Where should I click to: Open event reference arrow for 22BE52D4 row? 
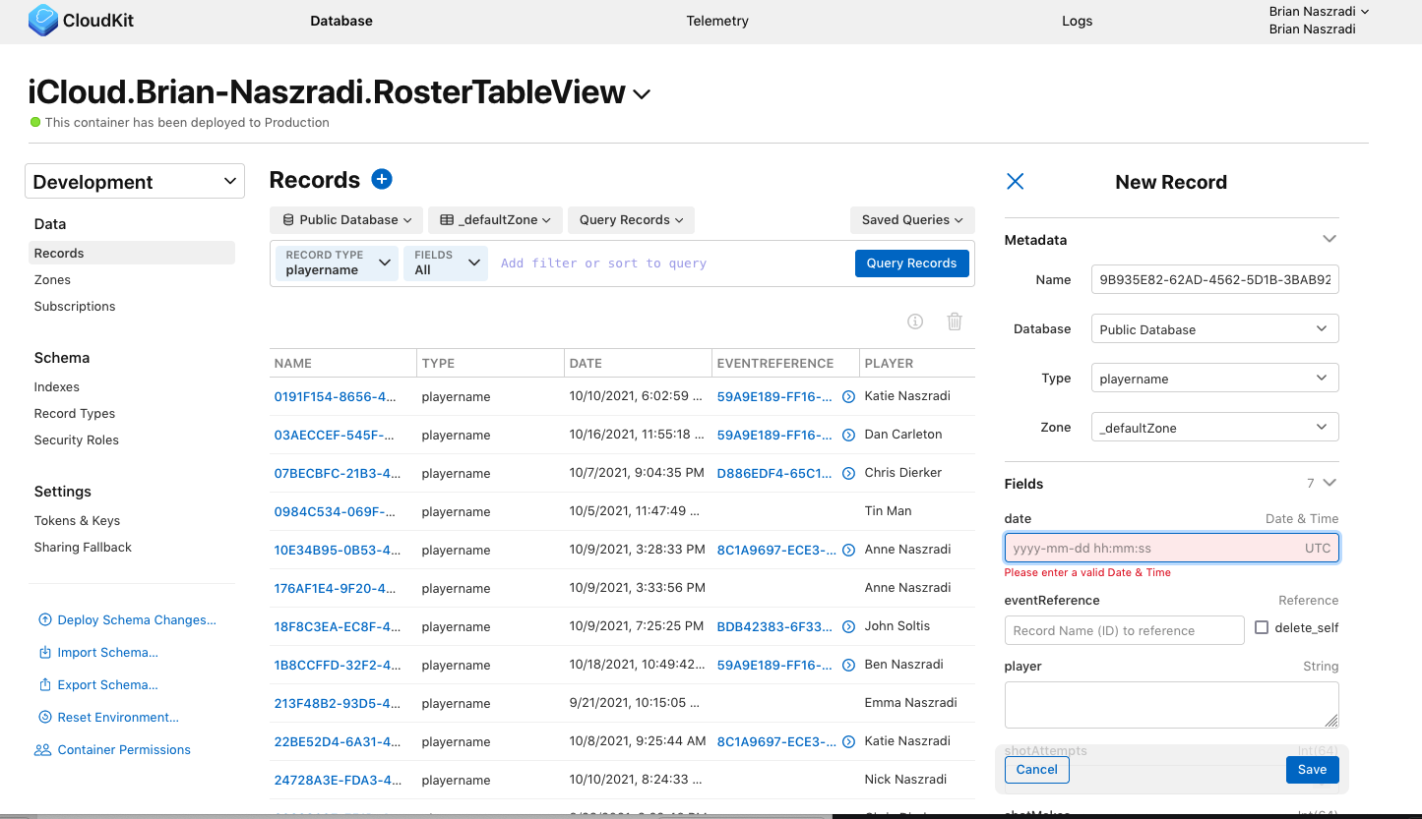(x=849, y=741)
